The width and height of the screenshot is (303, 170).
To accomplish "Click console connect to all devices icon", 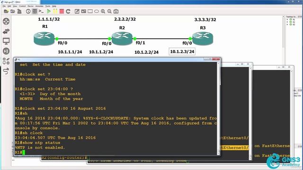I will pos(41,11).
